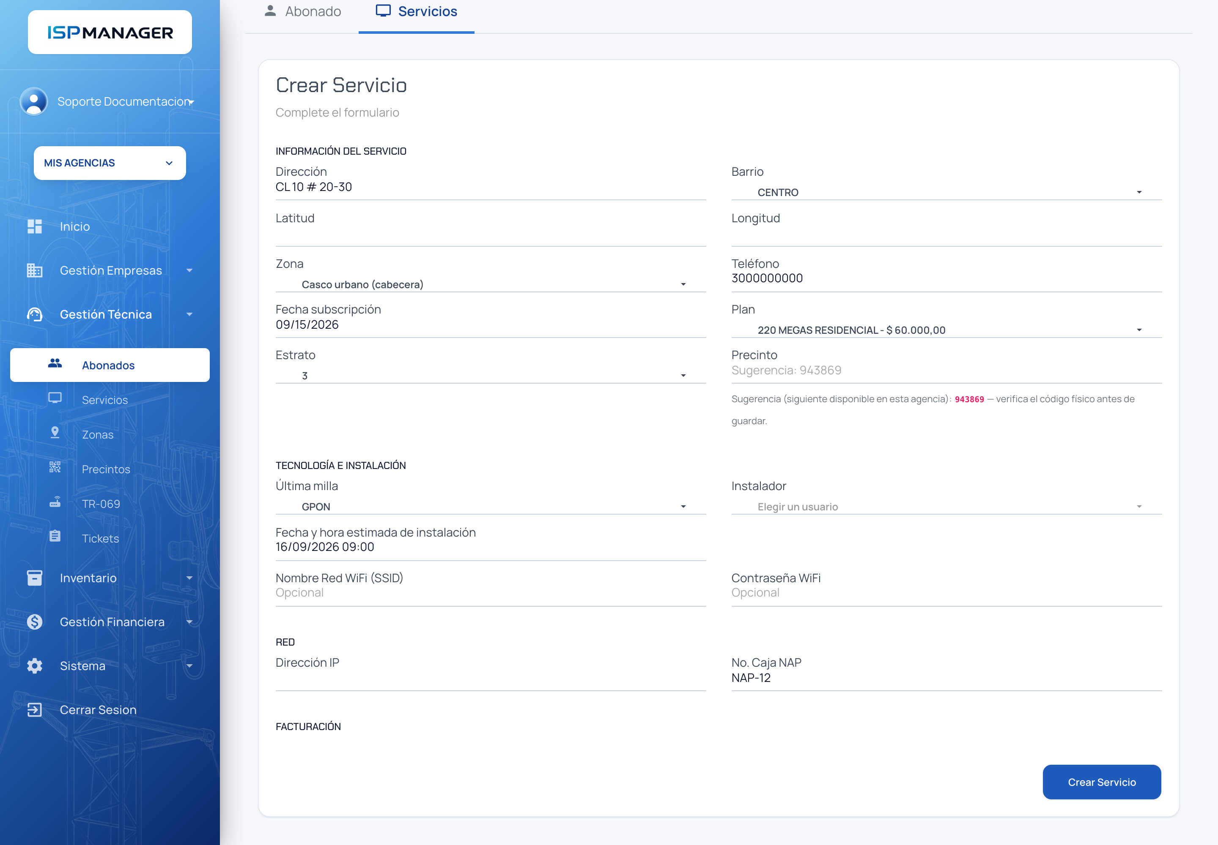This screenshot has width=1218, height=845.
Task: Click the TR-069 router icon
Action: [55, 502]
